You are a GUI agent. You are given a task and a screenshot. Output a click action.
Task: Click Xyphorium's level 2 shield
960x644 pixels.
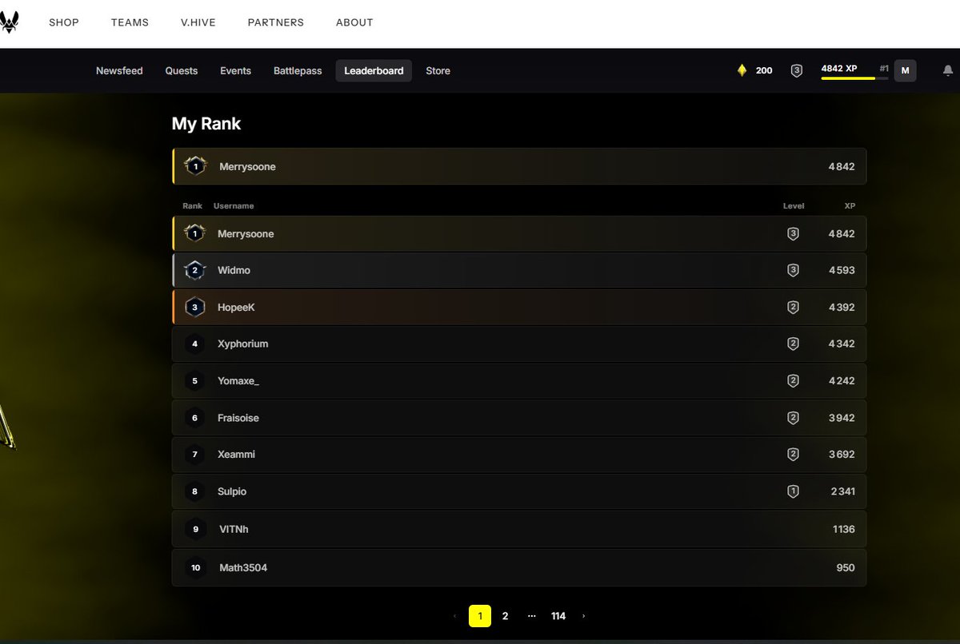[793, 344]
